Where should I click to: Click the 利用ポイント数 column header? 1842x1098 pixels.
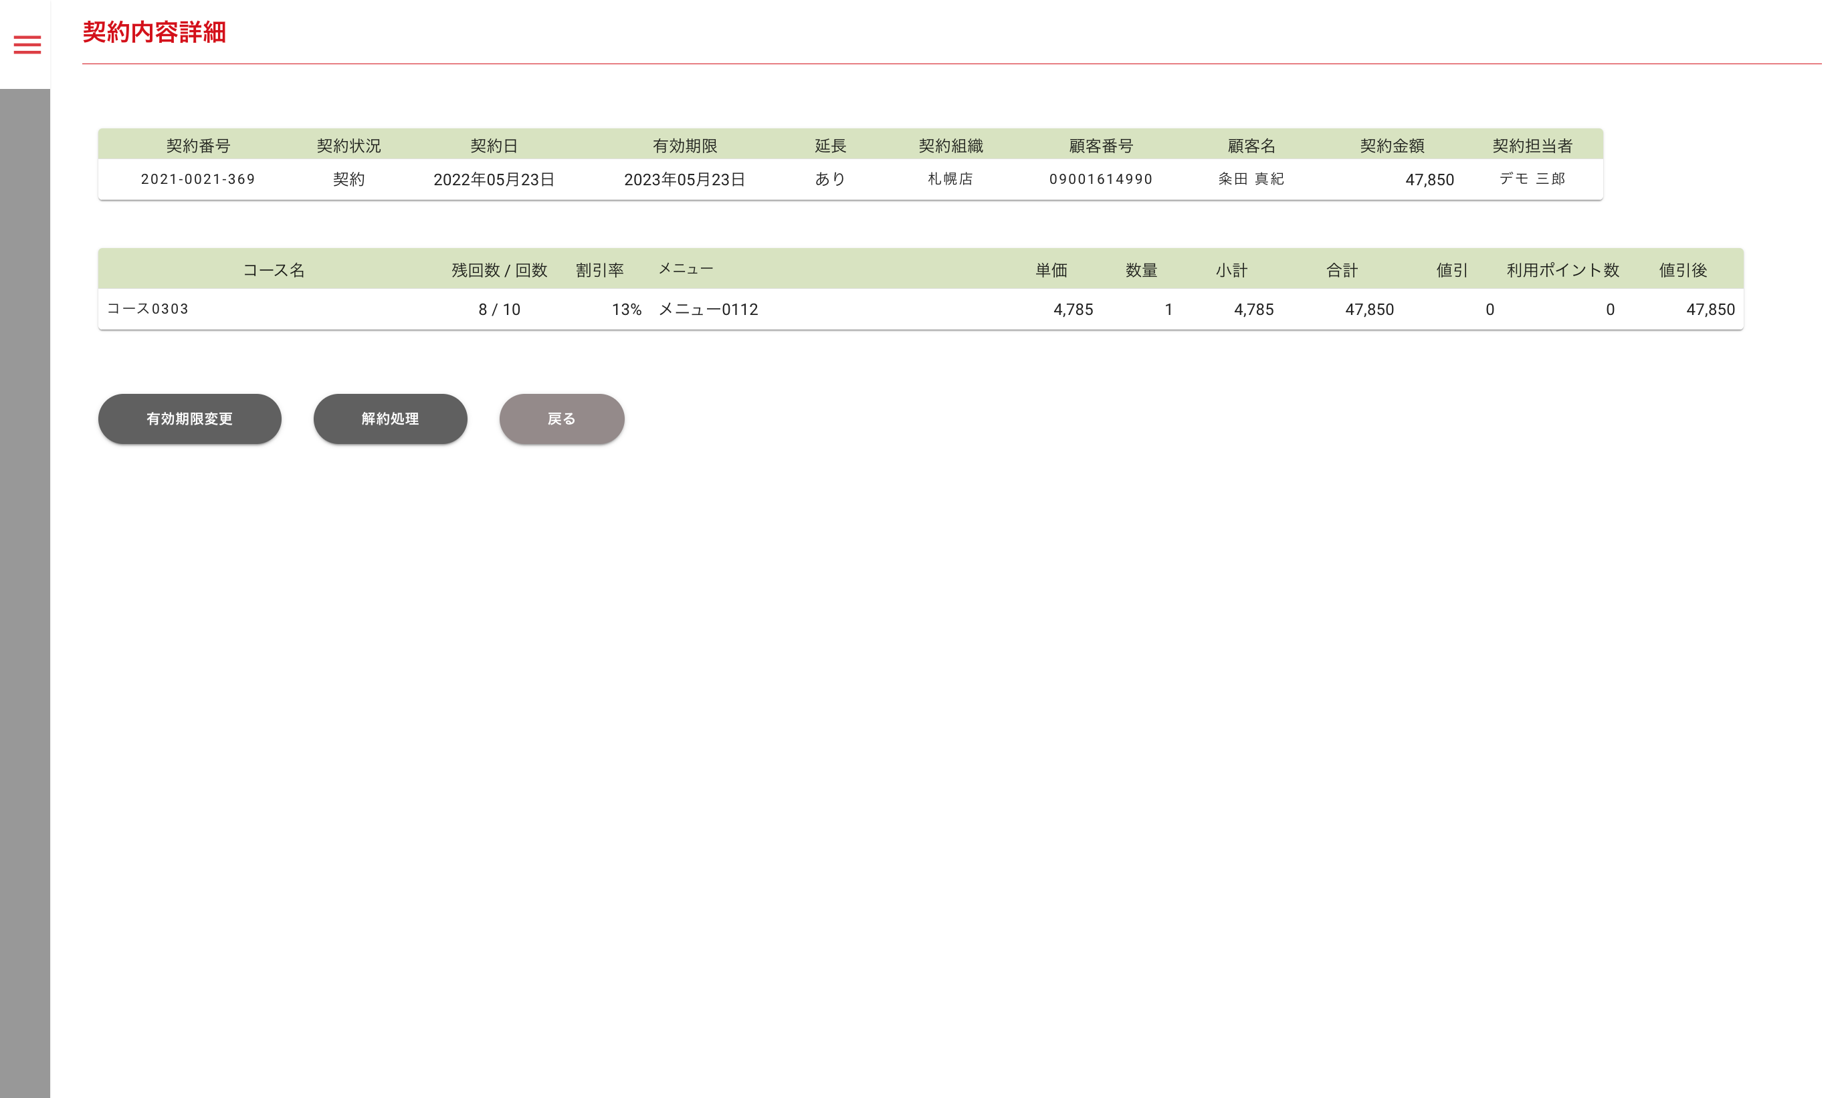point(1562,270)
